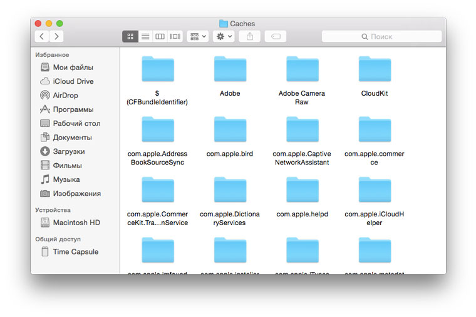Screen dimensions: 476x317
Task: Select iCloud Drive in sidebar
Action: point(73,81)
